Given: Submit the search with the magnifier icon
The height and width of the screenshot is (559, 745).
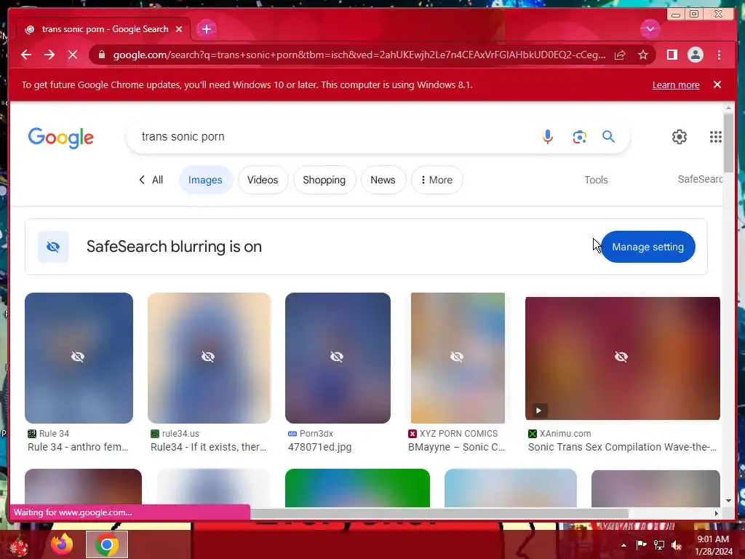Looking at the screenshot, I should [609, 136].
